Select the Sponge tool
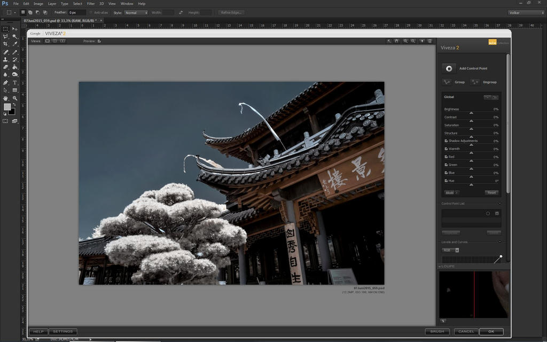Screen dimensions: 547x342 [14, 75]
